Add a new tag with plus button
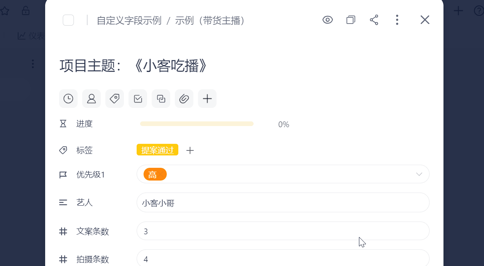Image resolution: width=484 pixels, height=266 pixels. 190,150
